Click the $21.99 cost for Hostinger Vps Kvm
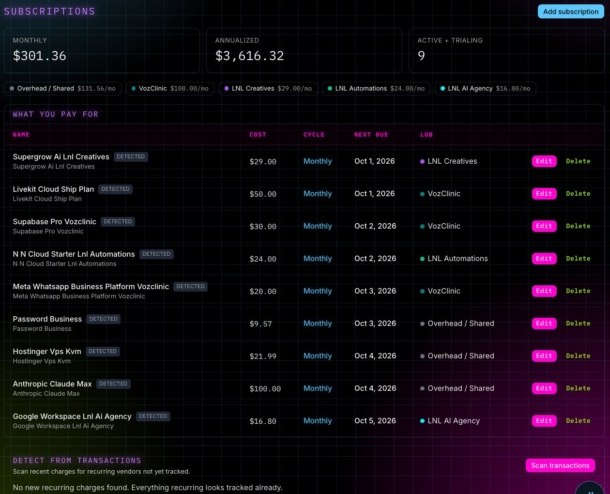The image size is (610, 494). [x=263, y=356]
